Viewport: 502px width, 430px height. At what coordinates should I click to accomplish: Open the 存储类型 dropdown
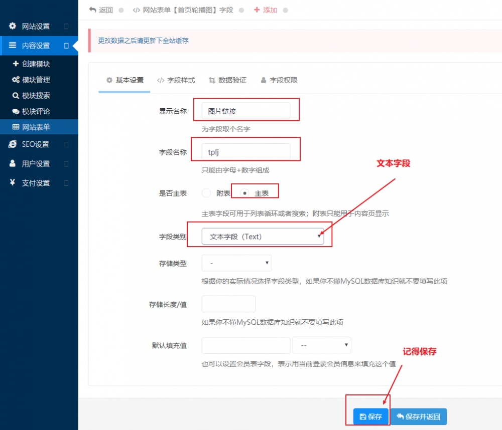(x=237, y=263)
